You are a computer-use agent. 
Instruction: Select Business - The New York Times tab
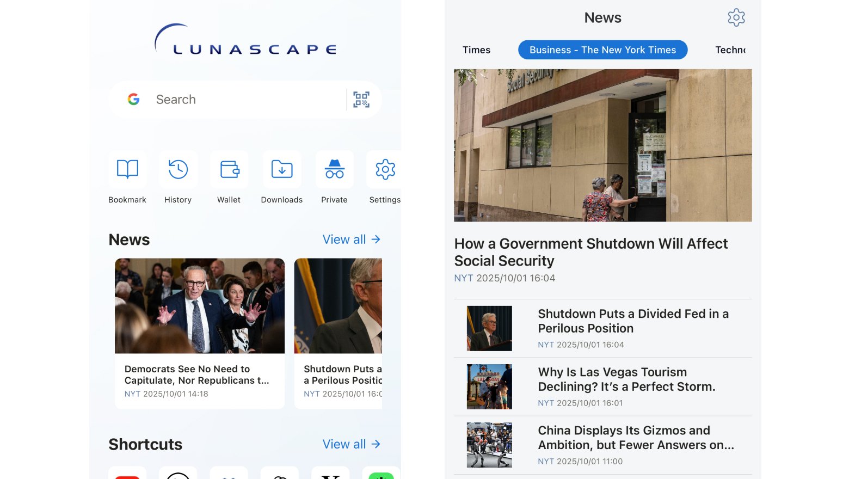point(602,50)
